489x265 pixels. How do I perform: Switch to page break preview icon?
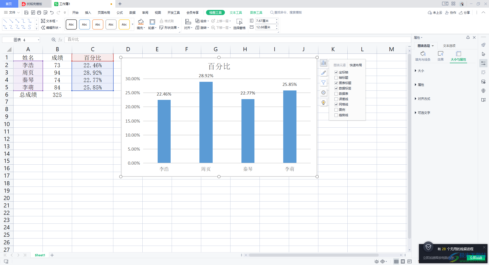click(x=410, y=261)
